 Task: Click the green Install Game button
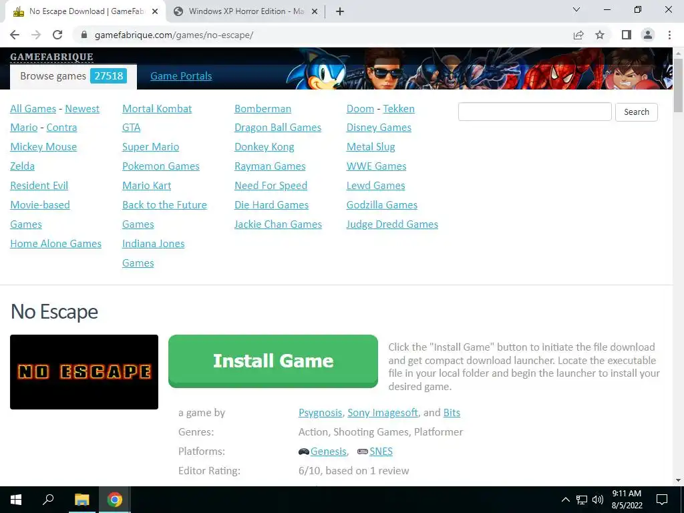click(x=273, y=361)
